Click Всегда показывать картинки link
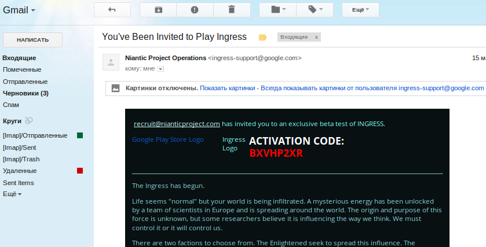Viewport: 486px width, 247px height. click(372, 88)
